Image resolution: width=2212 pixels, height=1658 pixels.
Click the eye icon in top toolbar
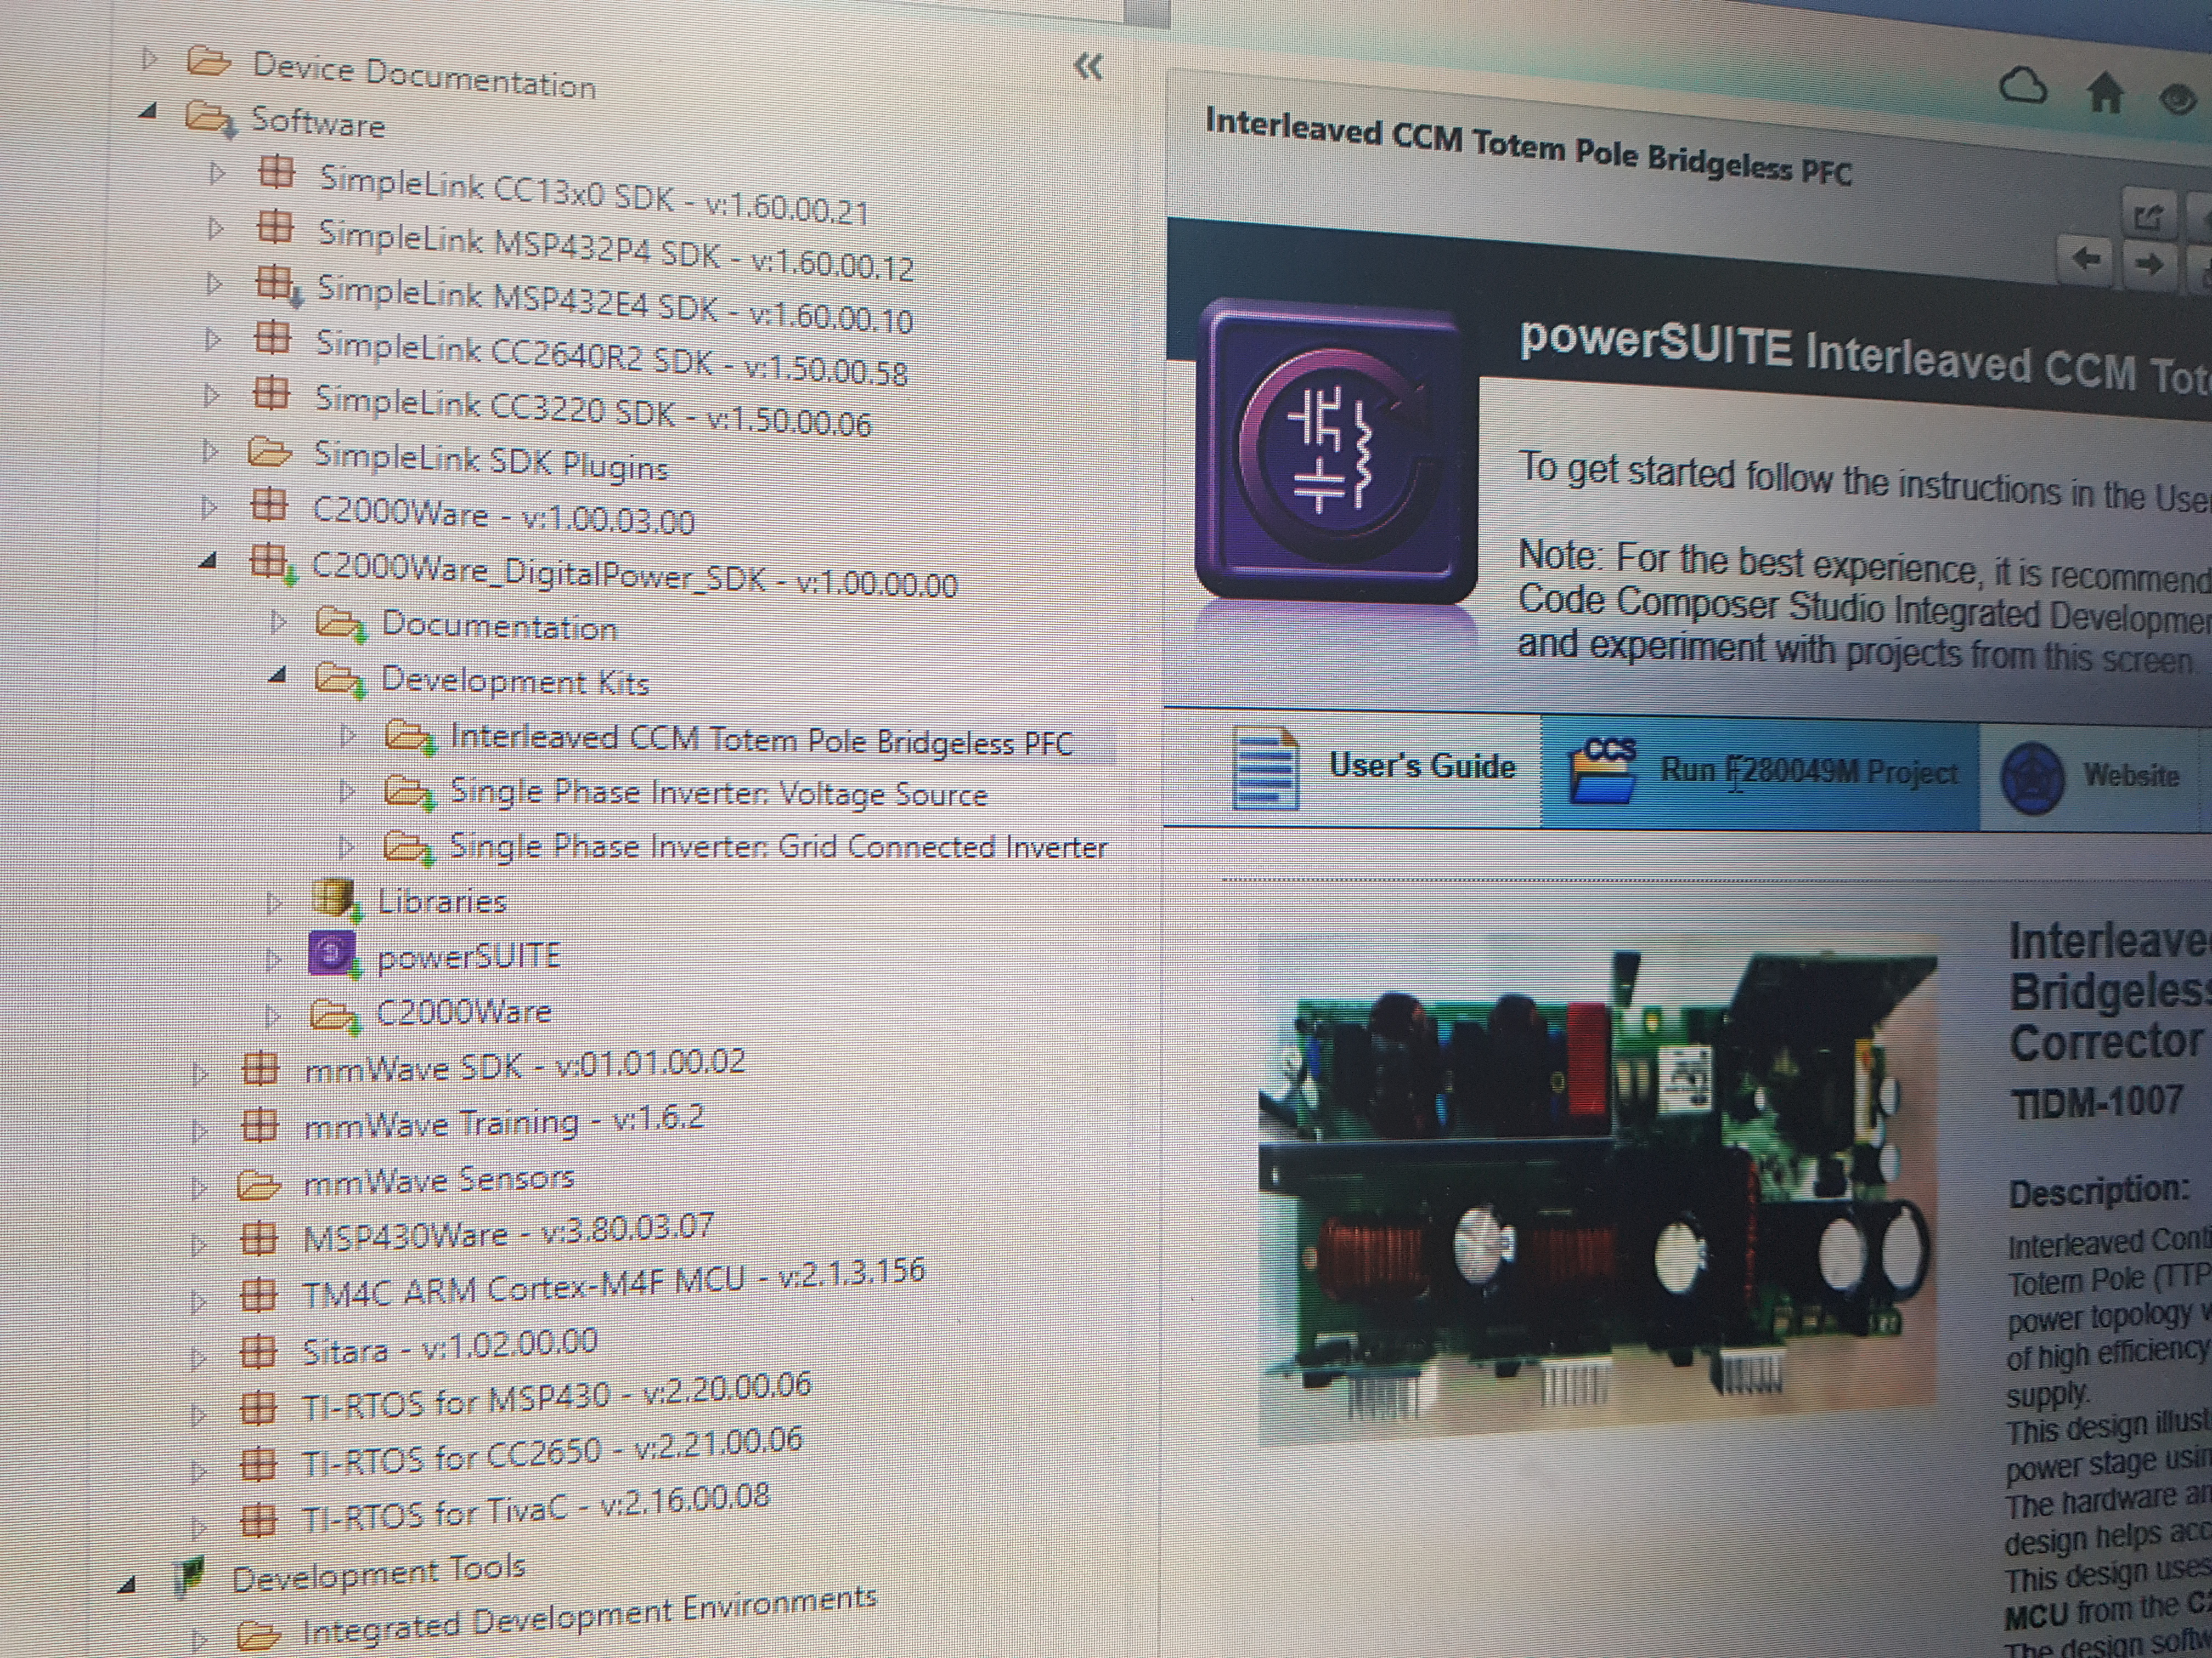click(2177, 99)
